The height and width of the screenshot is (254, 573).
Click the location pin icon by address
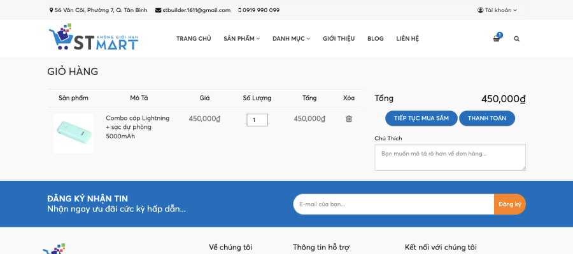click(x=51, y=10)
